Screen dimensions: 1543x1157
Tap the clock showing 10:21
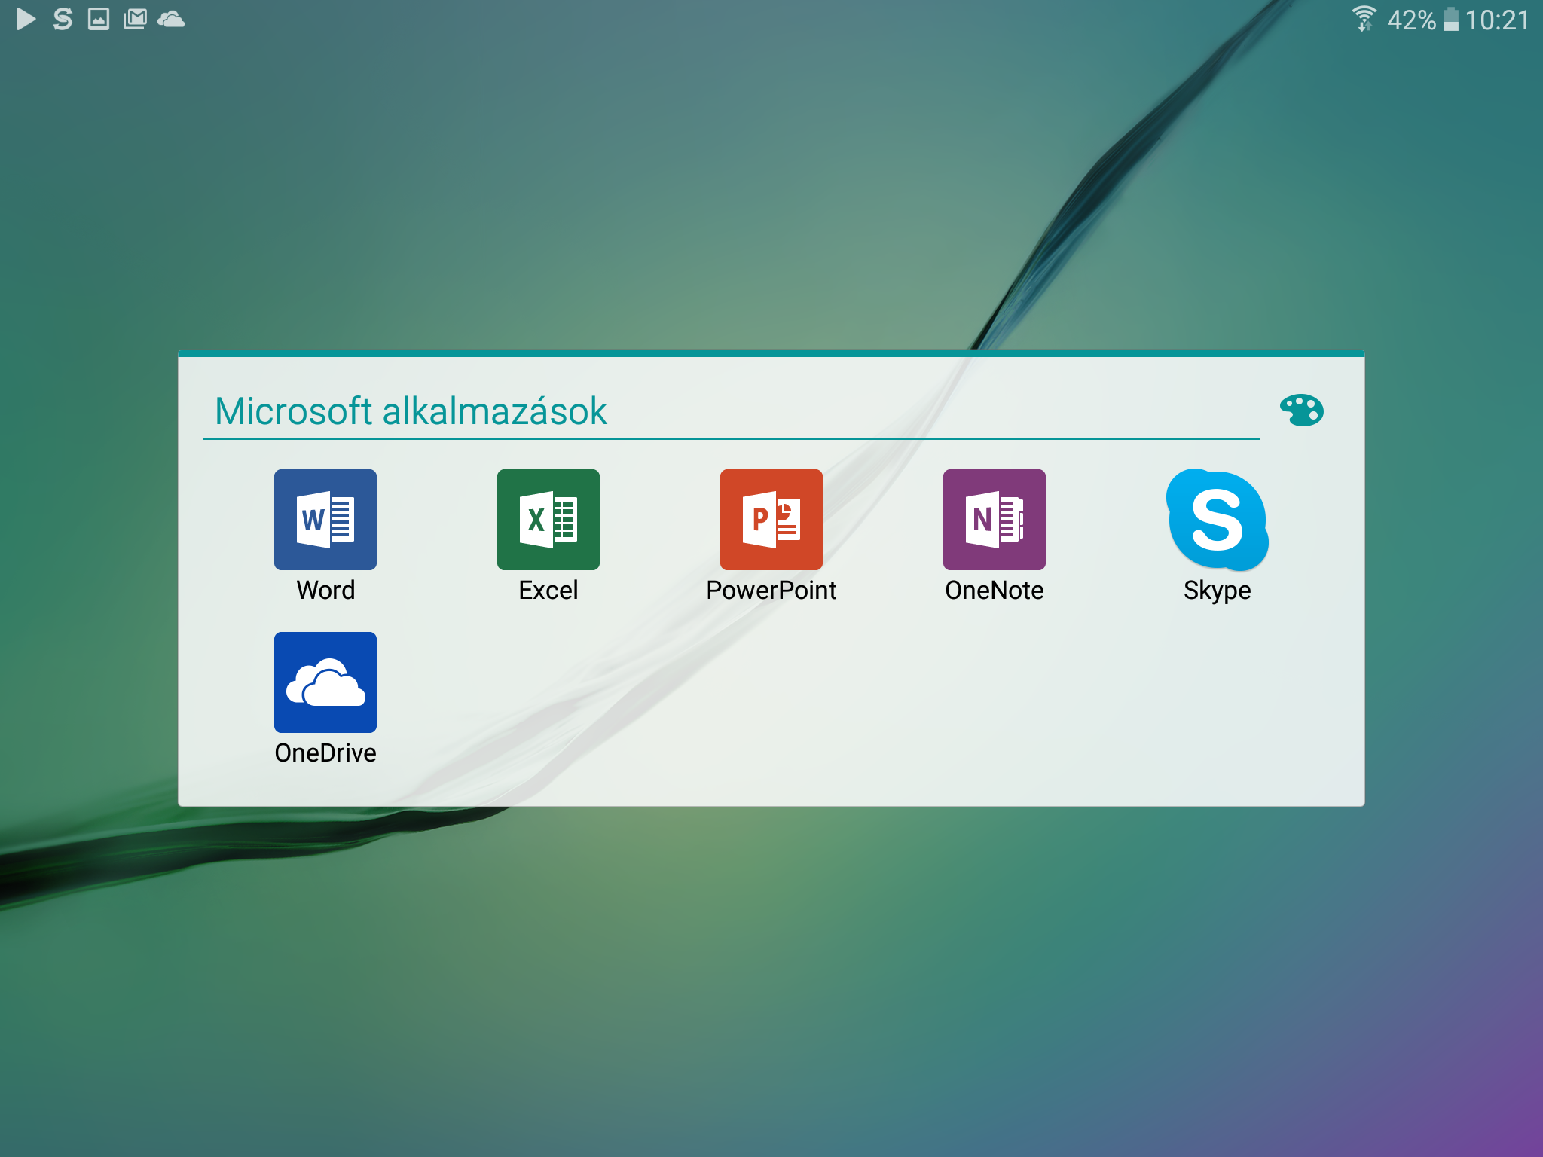(1497, 20)
